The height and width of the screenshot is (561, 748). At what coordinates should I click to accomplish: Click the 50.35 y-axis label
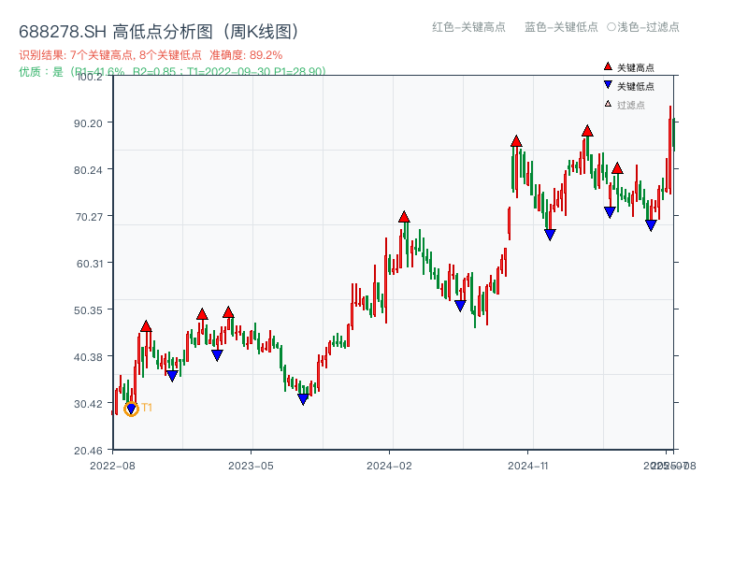88,310
